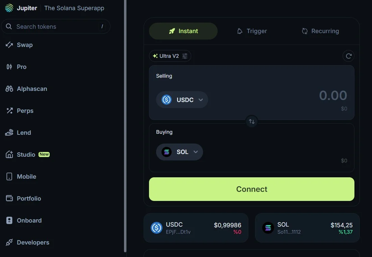Switch selling and buying tokens arrows
Viewport: 372px width, 257px height.
(252, 121)
